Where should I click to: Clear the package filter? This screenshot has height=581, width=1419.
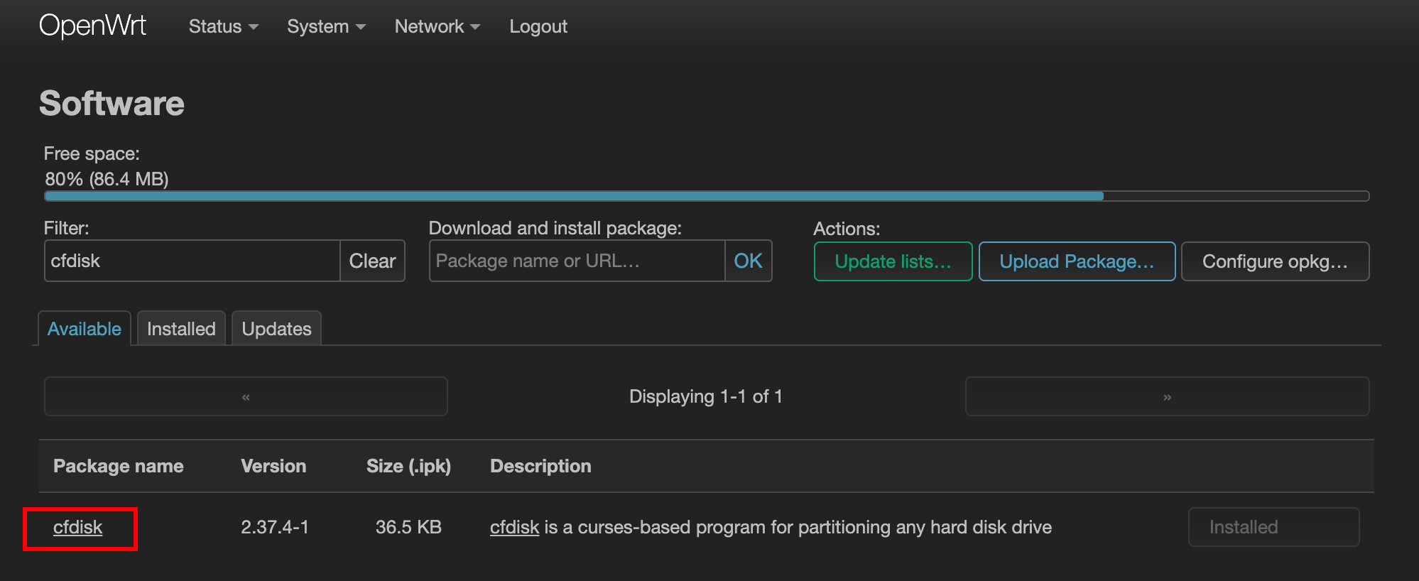click(x=372, y=261)
